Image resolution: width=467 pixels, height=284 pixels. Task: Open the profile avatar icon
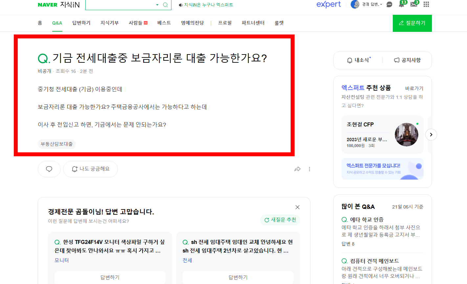355,4
